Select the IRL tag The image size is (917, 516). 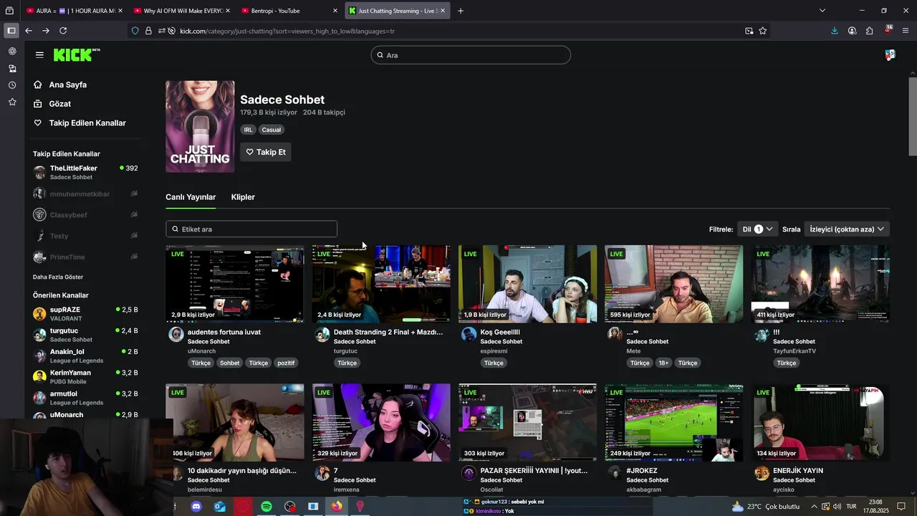coord(248,130)
